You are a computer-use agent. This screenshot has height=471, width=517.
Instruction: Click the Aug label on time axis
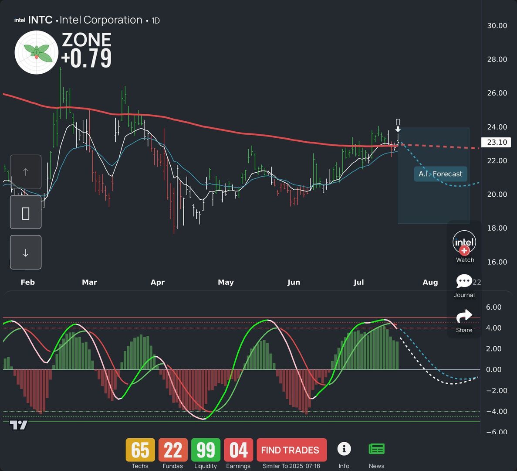pos(430,282)
